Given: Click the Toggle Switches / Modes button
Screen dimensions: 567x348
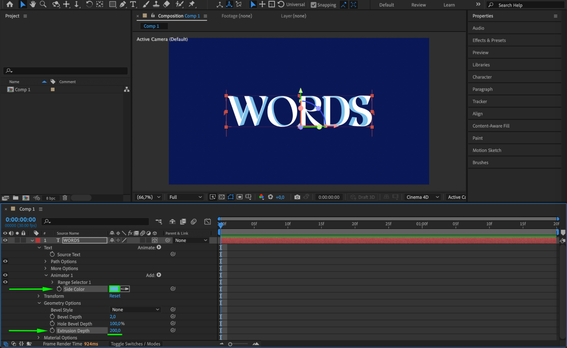Looking at the screenshot, I should [x=135, y=344].
